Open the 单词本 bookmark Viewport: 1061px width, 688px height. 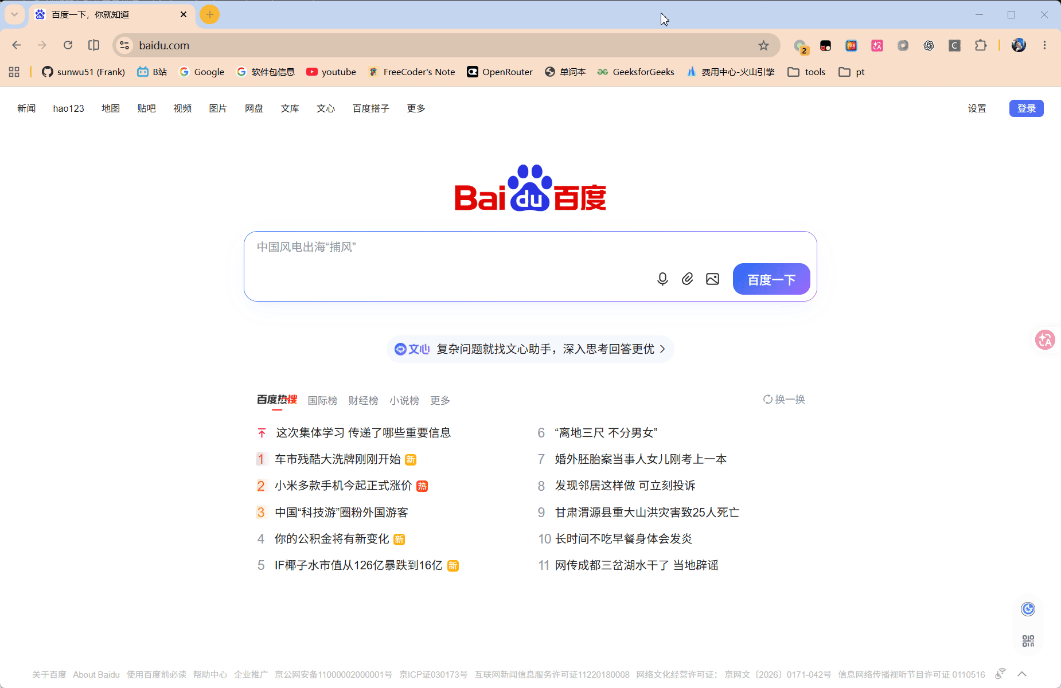(x=565, y=72)
